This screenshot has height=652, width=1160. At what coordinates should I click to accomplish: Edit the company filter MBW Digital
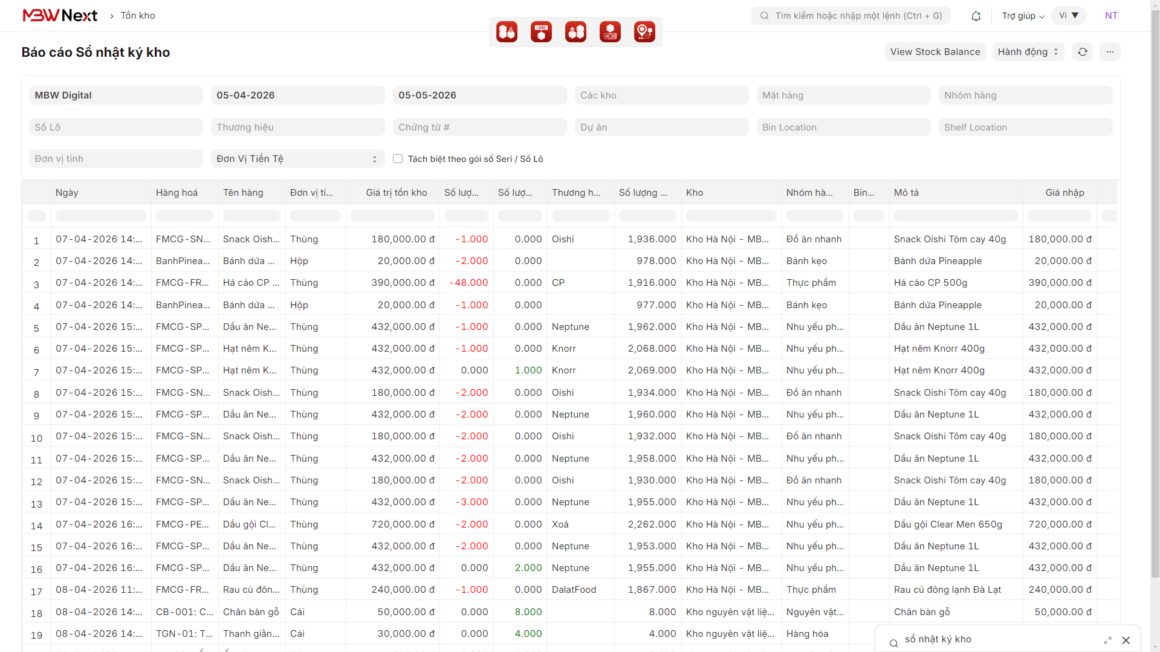coord(115,95)
